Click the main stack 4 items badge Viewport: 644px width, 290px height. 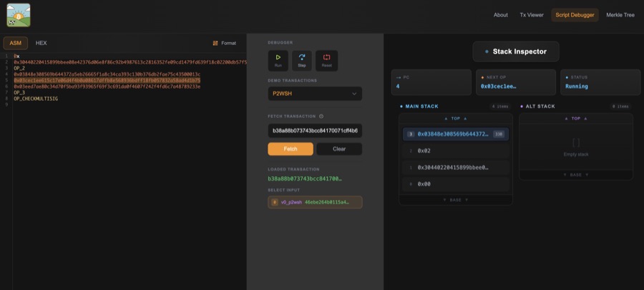point(500,106)
